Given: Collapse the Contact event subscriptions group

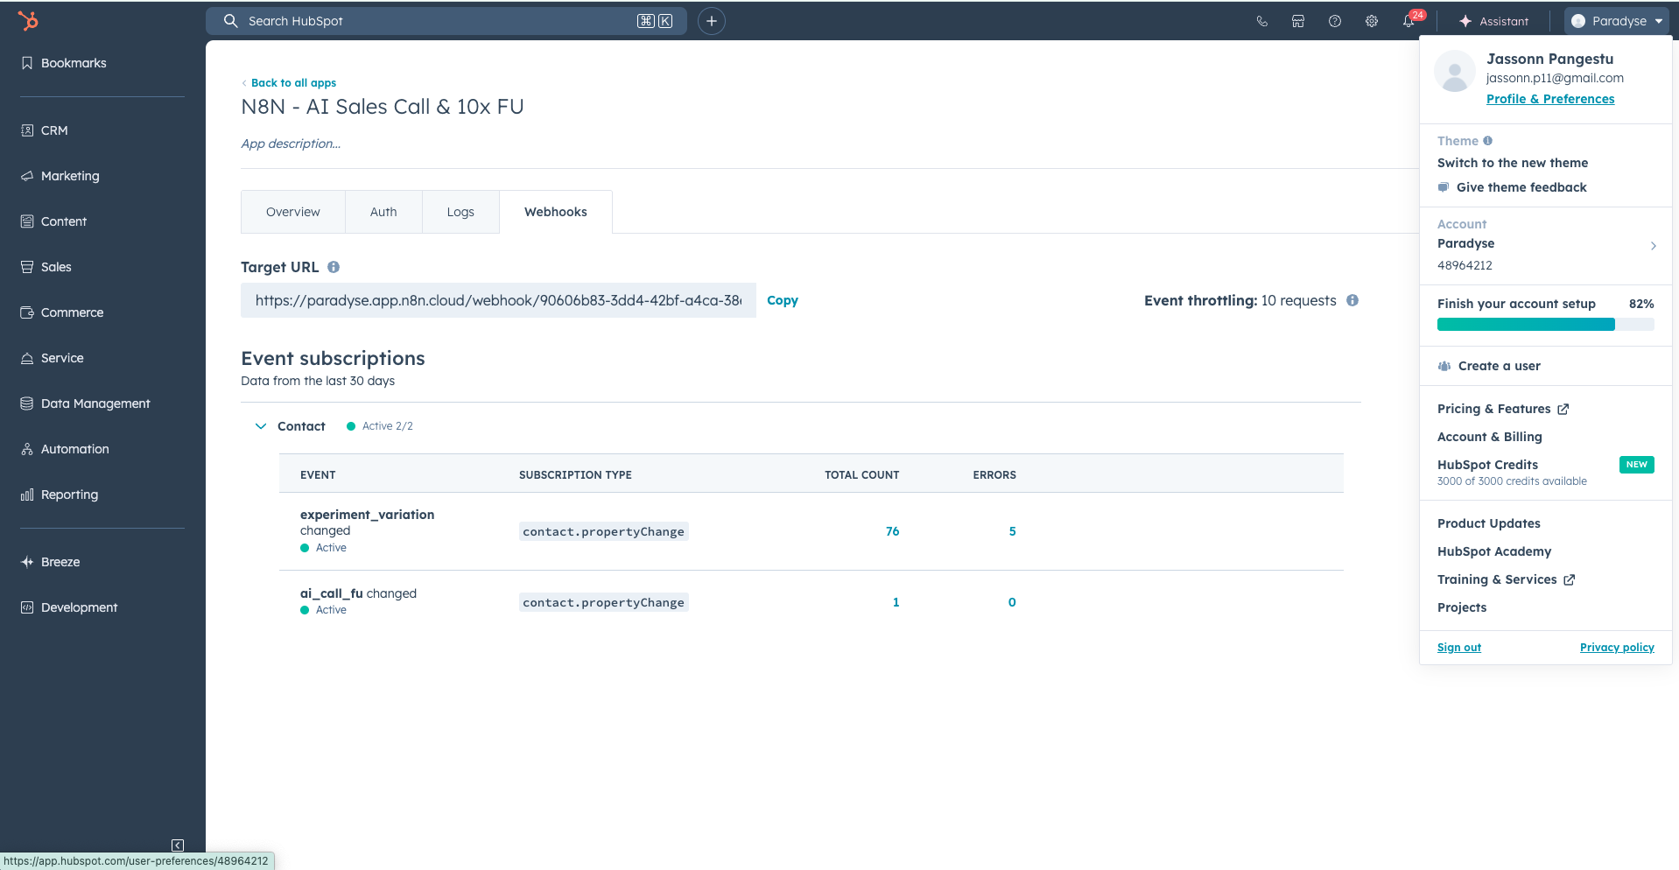Looking at the screenshot, I should tap(260, 426).
